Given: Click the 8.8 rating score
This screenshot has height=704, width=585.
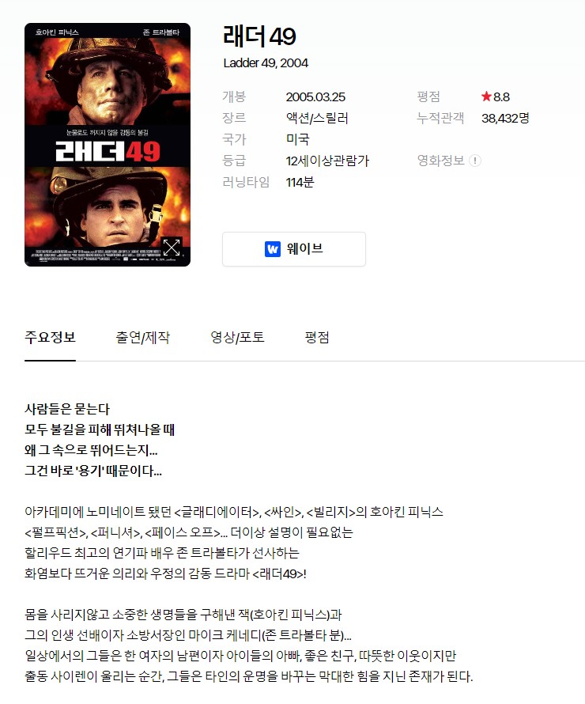Looking at the screenshot, I should pos(501,97).
